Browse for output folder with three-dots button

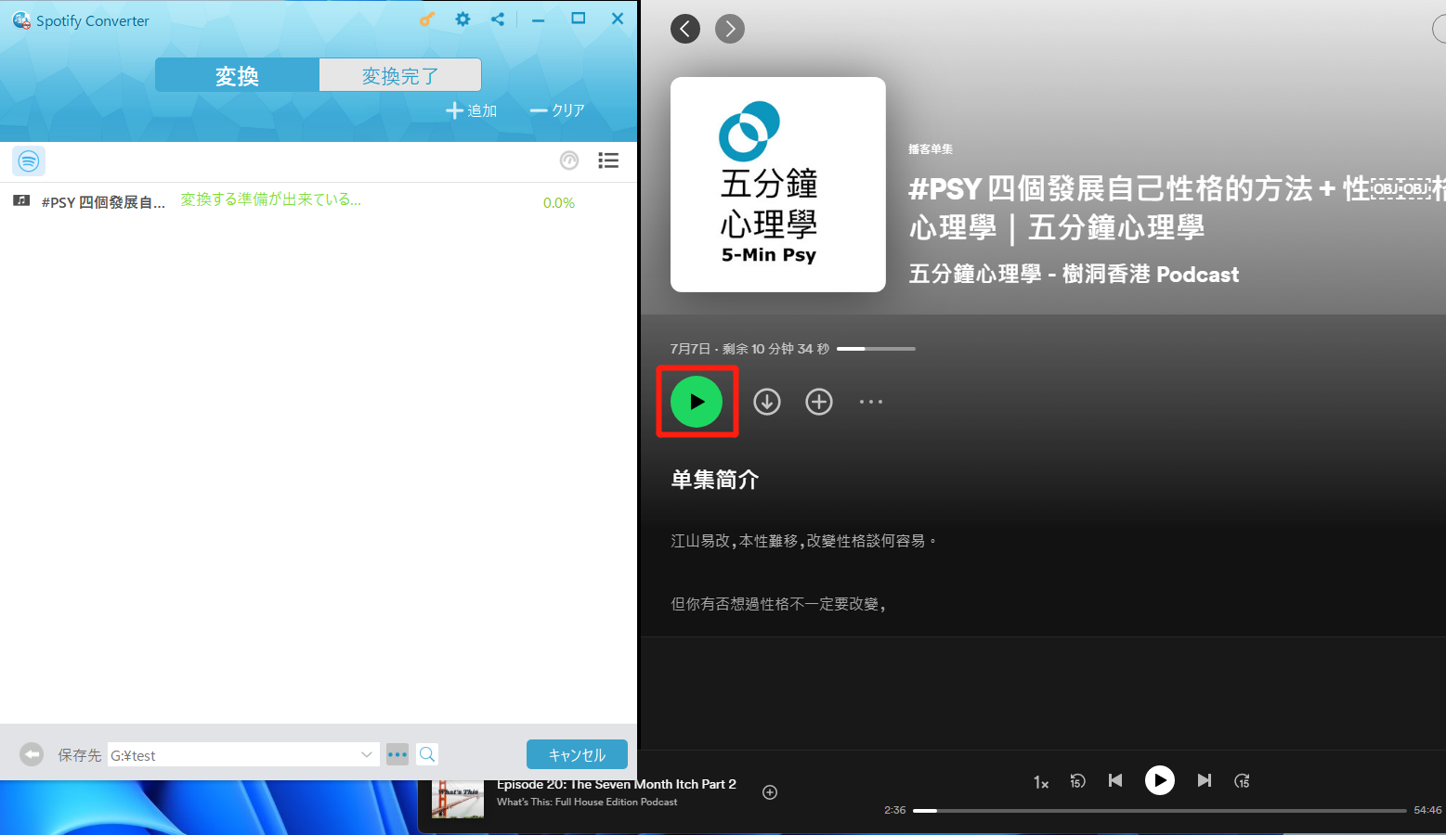click(x=397, y=754)
